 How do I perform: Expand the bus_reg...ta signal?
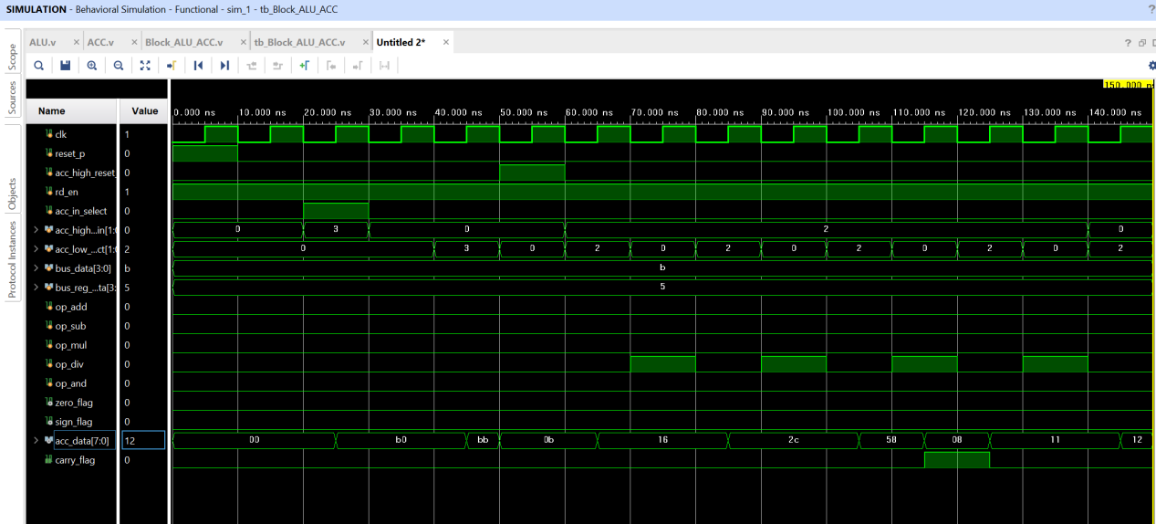tap(36, 288)
